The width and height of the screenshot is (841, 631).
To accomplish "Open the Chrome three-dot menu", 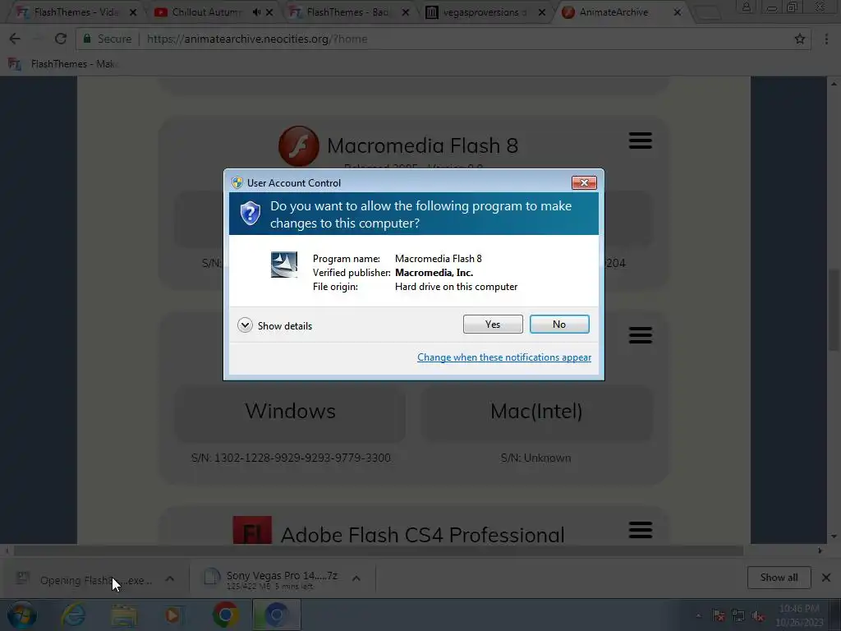I will click(x=826, y=39).
